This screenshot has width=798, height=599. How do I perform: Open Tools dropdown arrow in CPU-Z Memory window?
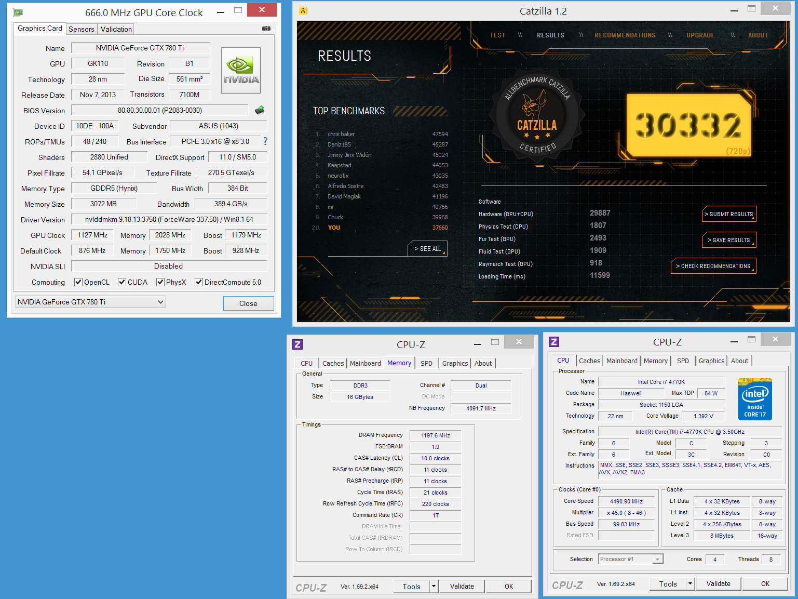click(x=434, y=587)
